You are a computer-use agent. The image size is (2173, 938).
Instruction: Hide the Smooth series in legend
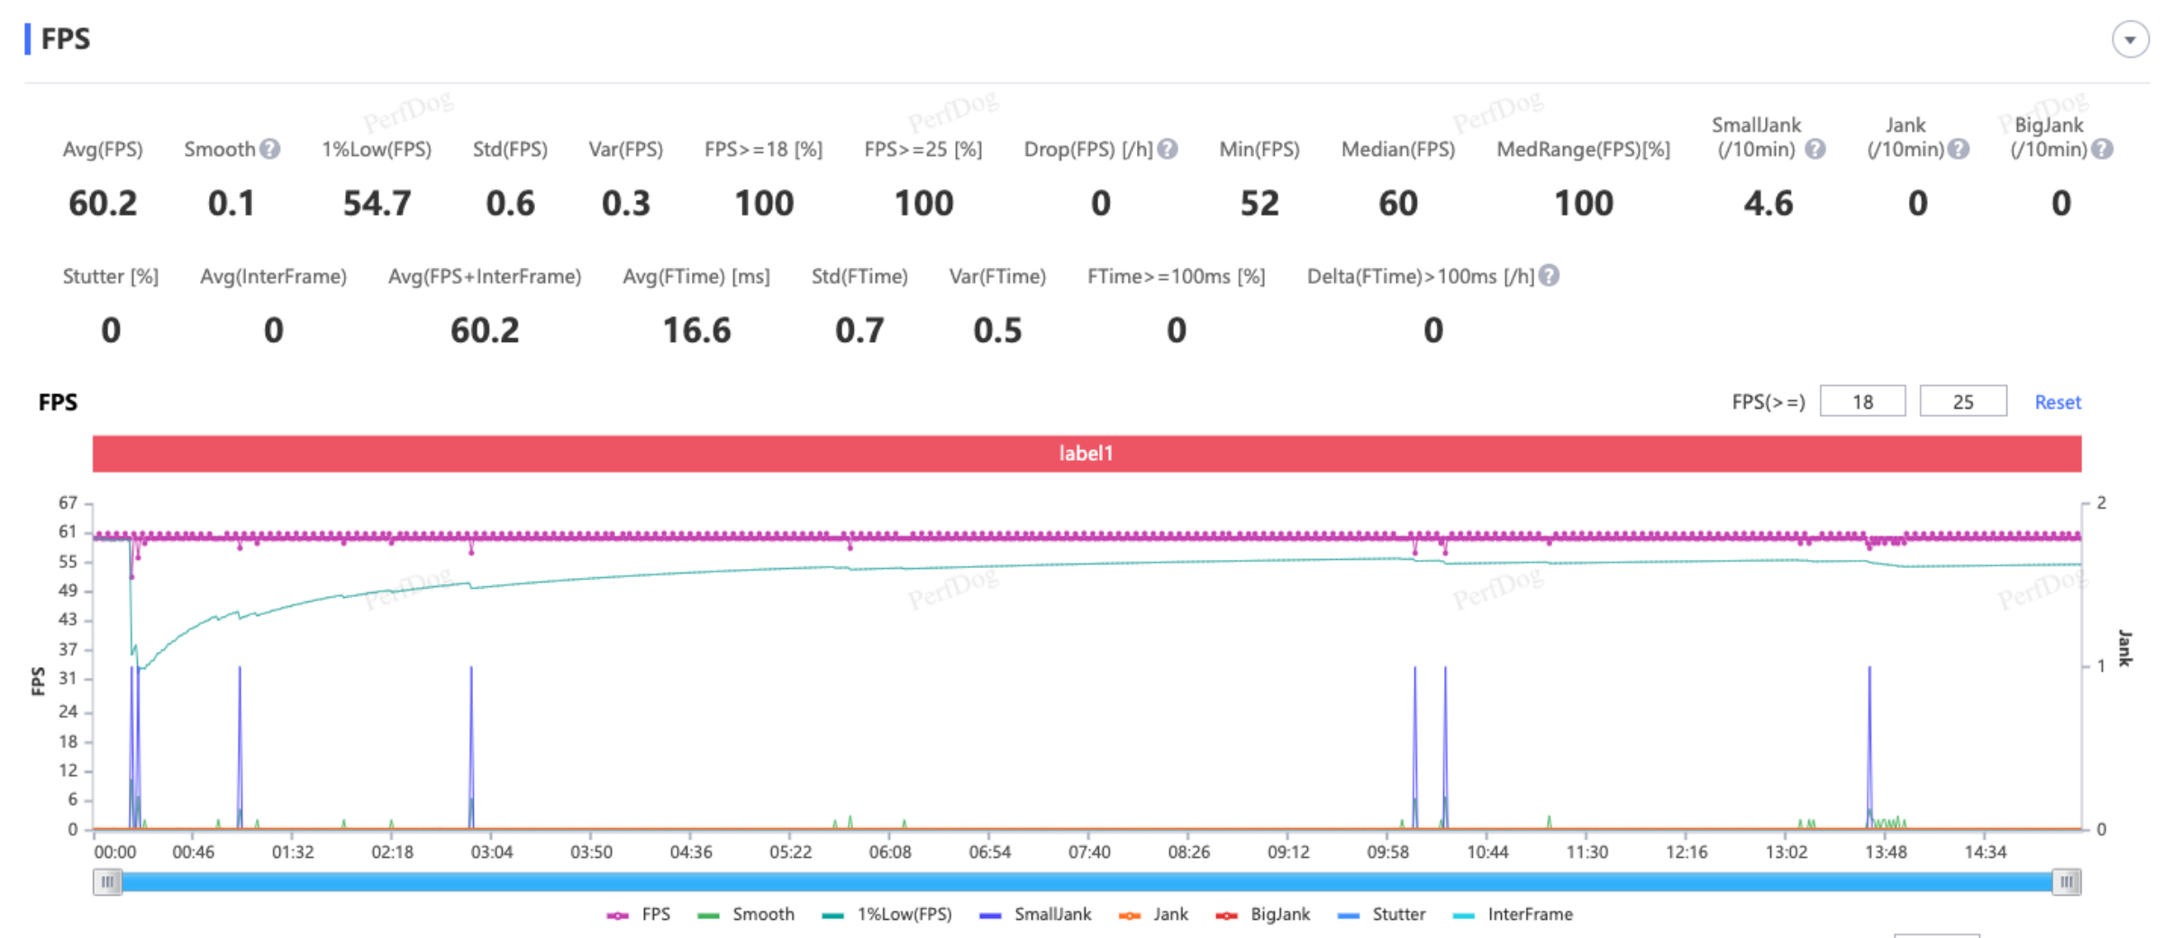[746, 915]
